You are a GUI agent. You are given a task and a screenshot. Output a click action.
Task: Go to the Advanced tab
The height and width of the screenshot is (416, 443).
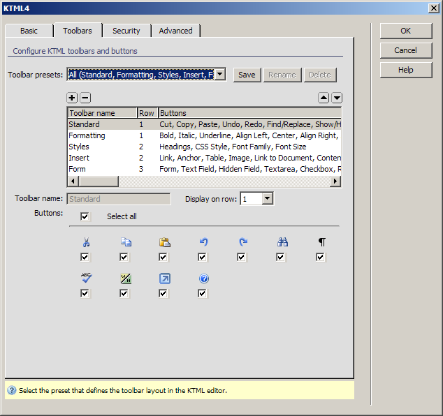175,31
